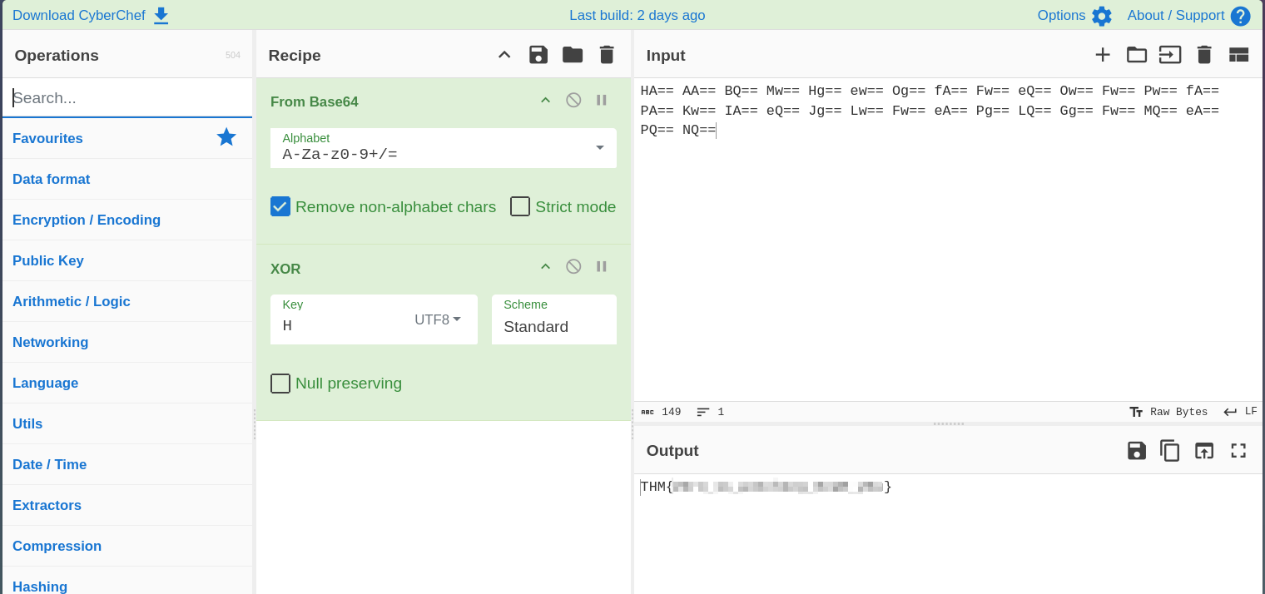Click the input character length counter
Image resolution: width=1265 pixels, height=594 pixels.
pos(661,412)
